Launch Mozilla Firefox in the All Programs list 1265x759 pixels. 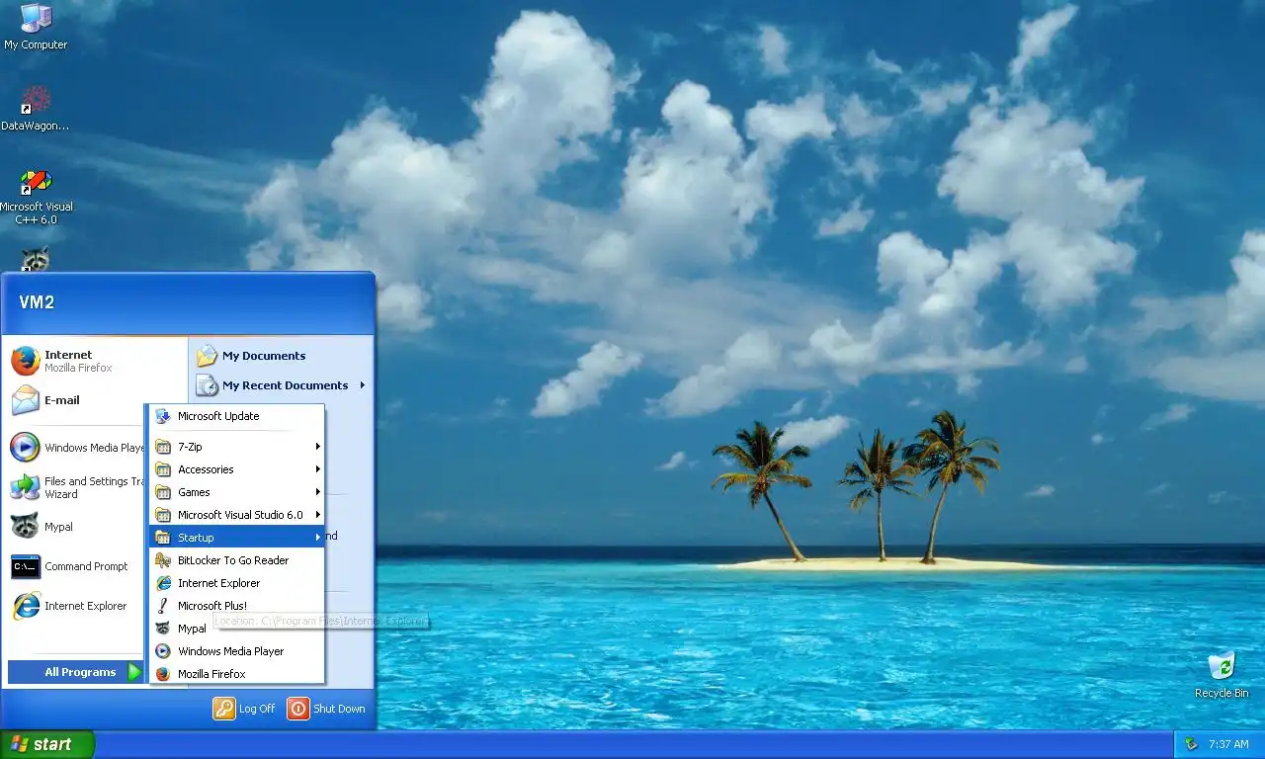(236, 674)
